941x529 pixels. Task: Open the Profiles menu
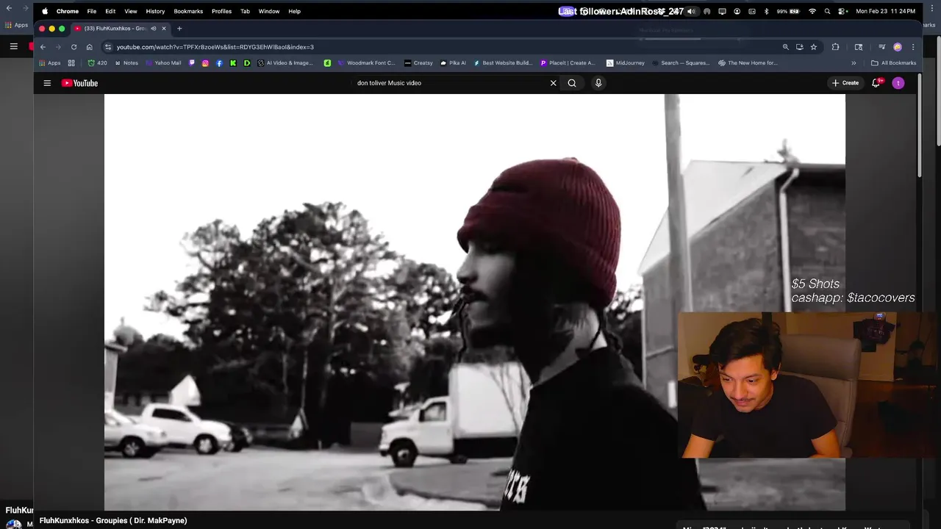(x=221, y=11)
